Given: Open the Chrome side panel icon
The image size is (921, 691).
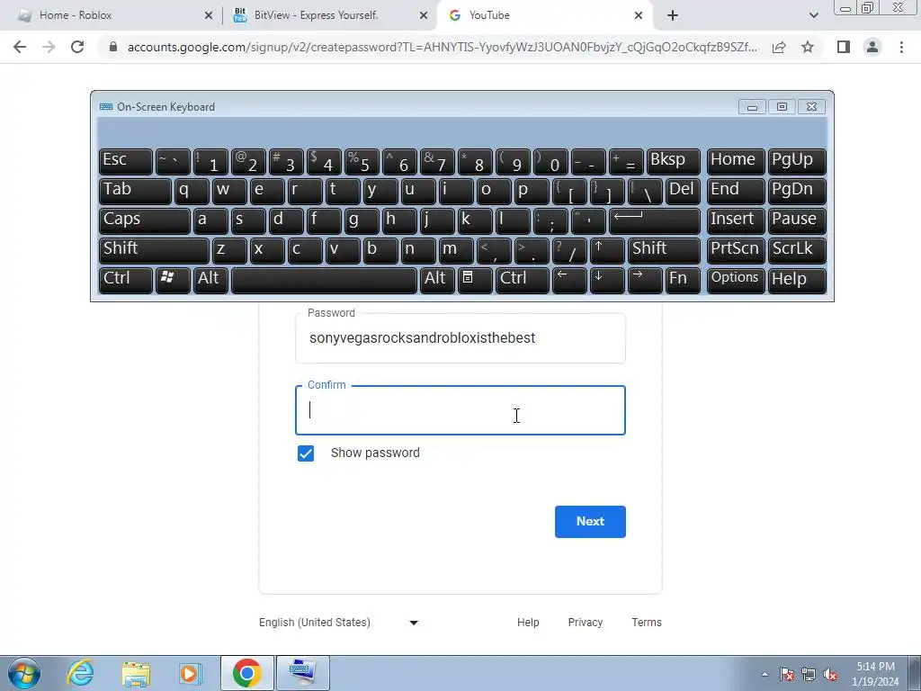Looking at the screenshot, I should point(844,47).
